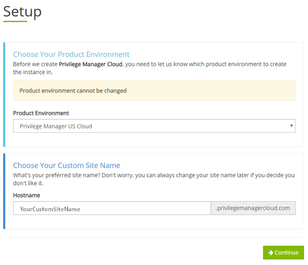This screenshot has width=308, height=265.
Task: Click into the Hostname input field
Action: tap(112, 208)
